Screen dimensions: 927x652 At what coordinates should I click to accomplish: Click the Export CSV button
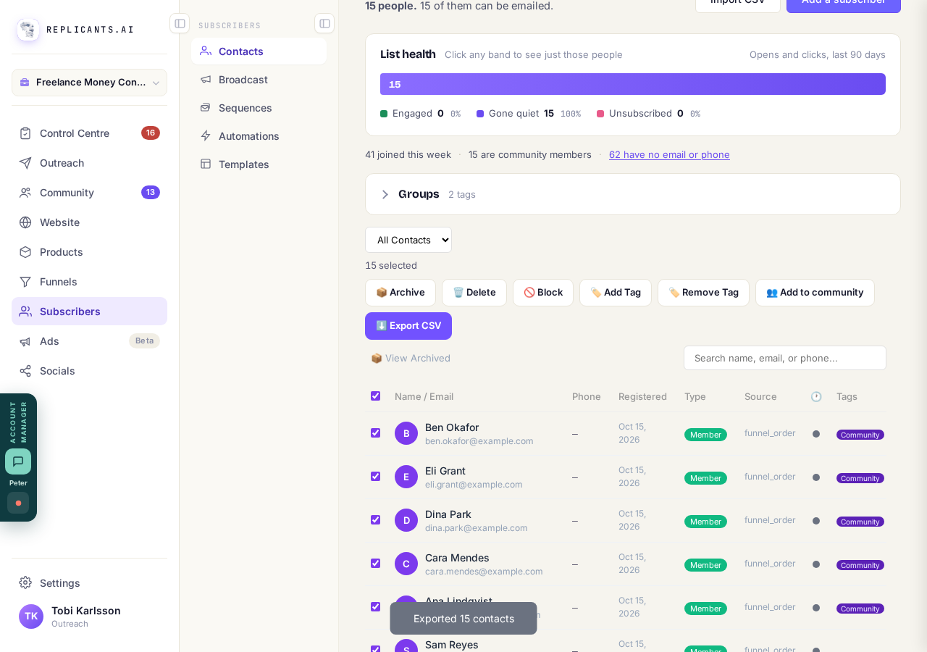(x=408, y=326)
